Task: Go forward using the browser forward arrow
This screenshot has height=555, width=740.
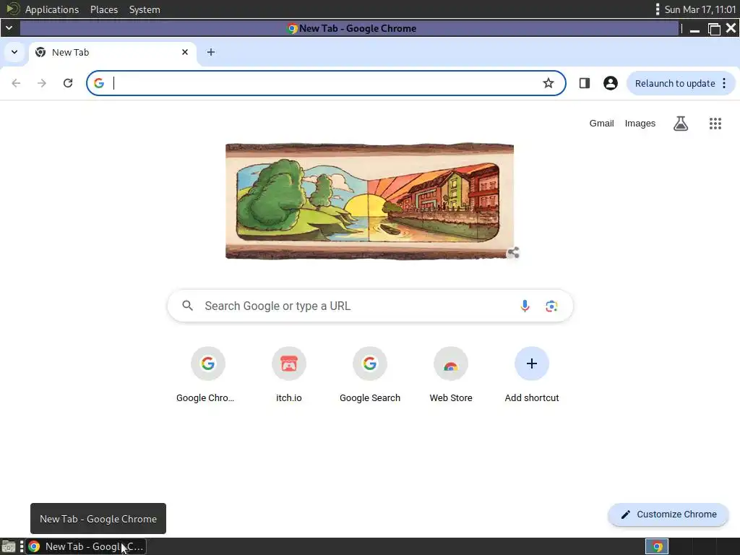Action: [42, 83]
